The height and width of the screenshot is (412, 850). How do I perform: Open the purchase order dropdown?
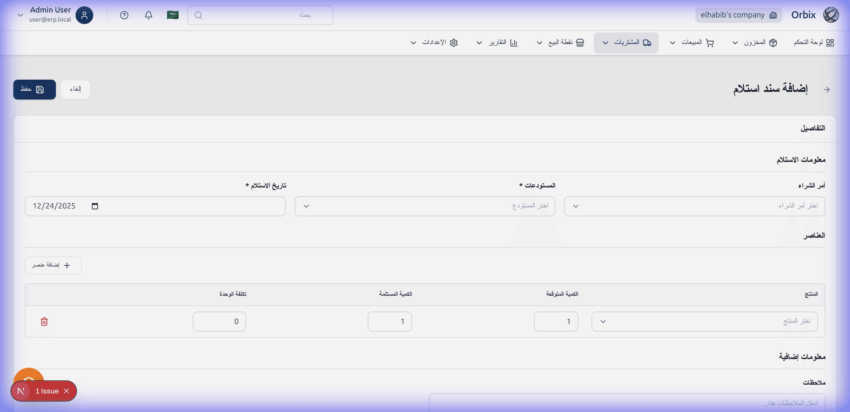[694, 206]
